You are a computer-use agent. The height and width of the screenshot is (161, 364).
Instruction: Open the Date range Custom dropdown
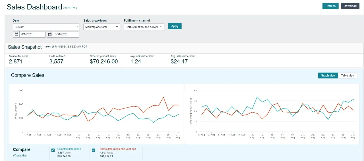coord(46,27)
